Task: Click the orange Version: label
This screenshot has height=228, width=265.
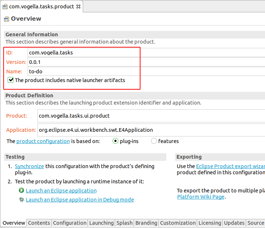Action: click(x=16, y=62)
